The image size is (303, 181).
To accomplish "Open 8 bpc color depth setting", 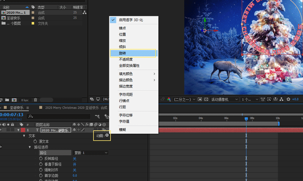I will point(25,100).
